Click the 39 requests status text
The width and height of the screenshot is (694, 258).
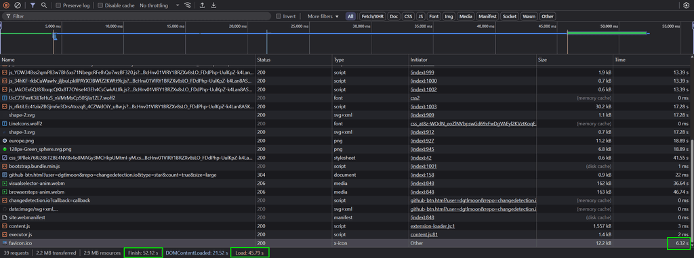coord(16,253)
